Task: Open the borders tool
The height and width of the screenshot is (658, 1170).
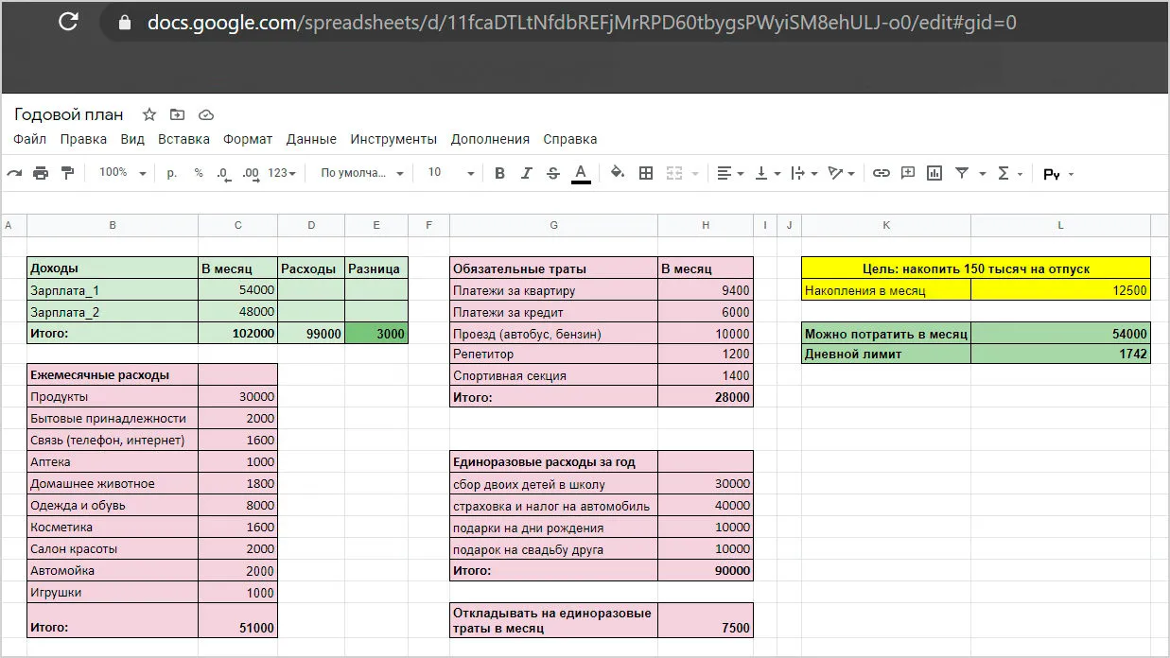Action: (646, 173)
